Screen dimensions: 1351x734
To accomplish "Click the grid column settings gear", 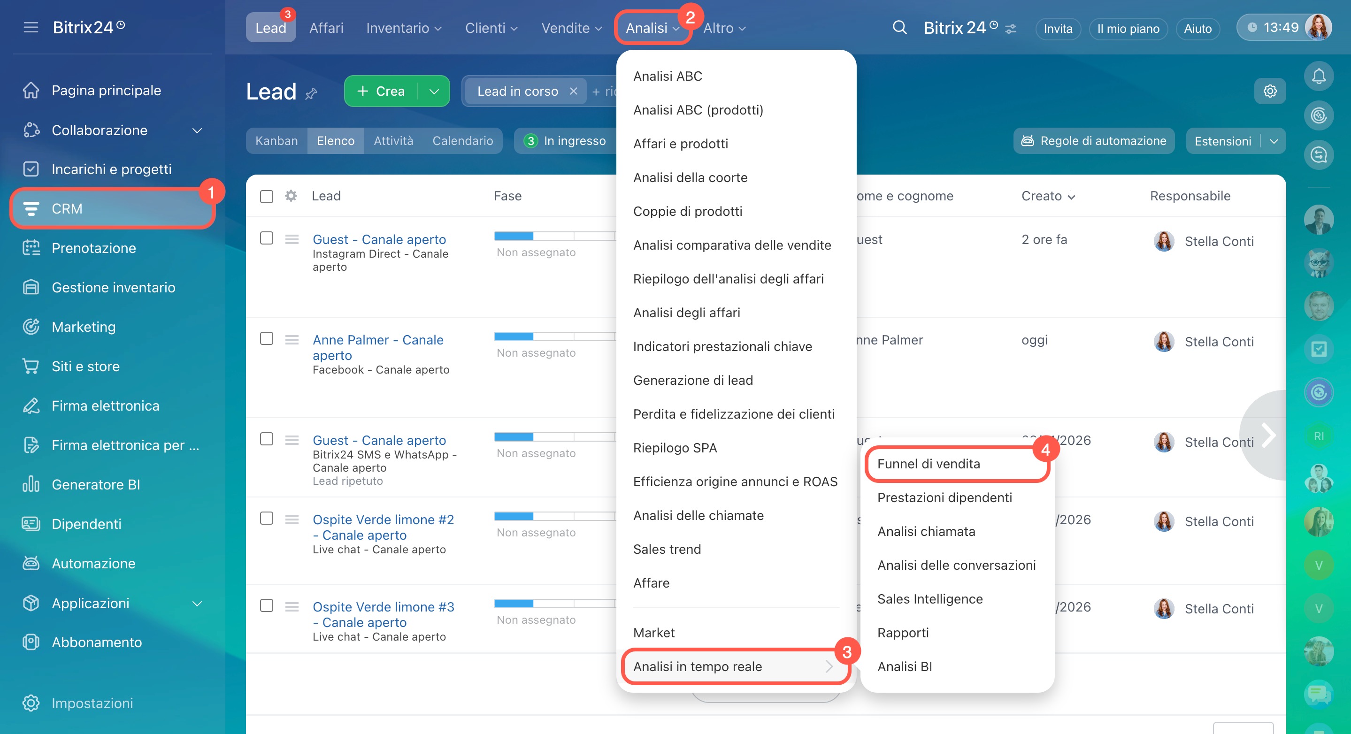I will click(x=291, y=196).
